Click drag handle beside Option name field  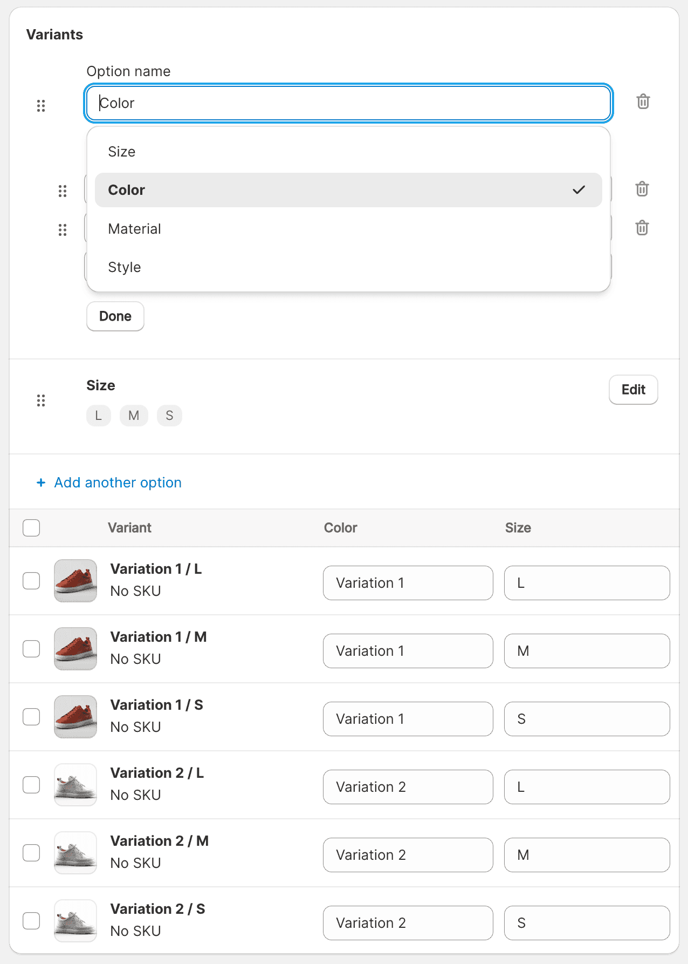coord(41,105)
